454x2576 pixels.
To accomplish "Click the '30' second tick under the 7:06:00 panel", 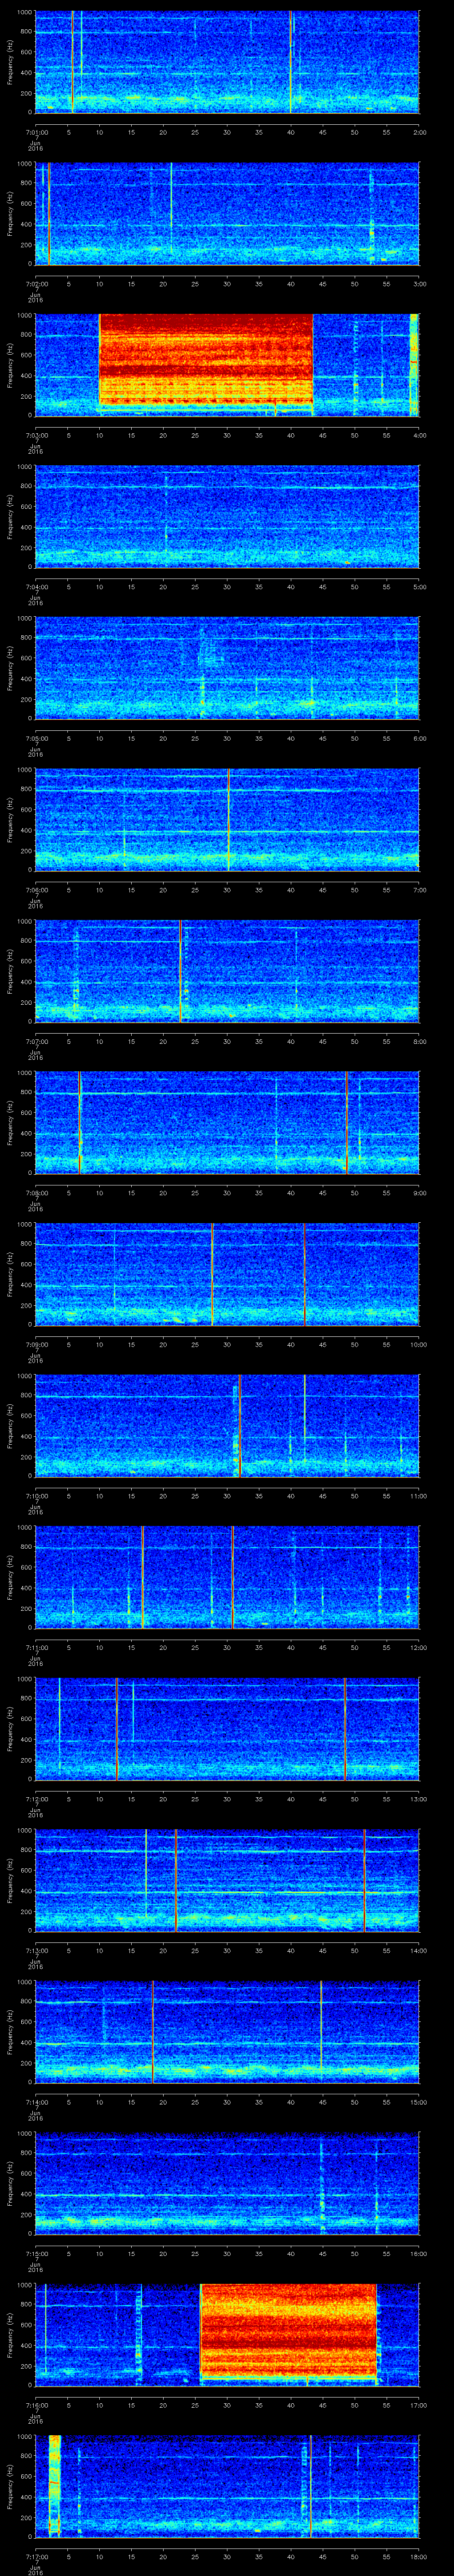I will tap(227, 890).
